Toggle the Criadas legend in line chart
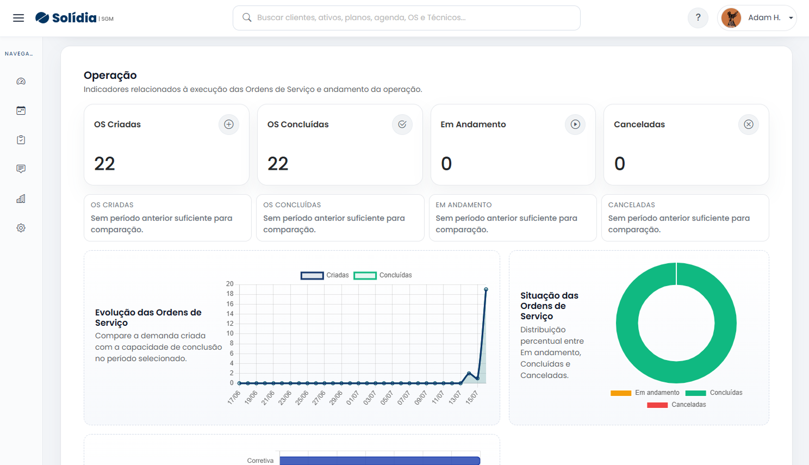 pos(325,275)
